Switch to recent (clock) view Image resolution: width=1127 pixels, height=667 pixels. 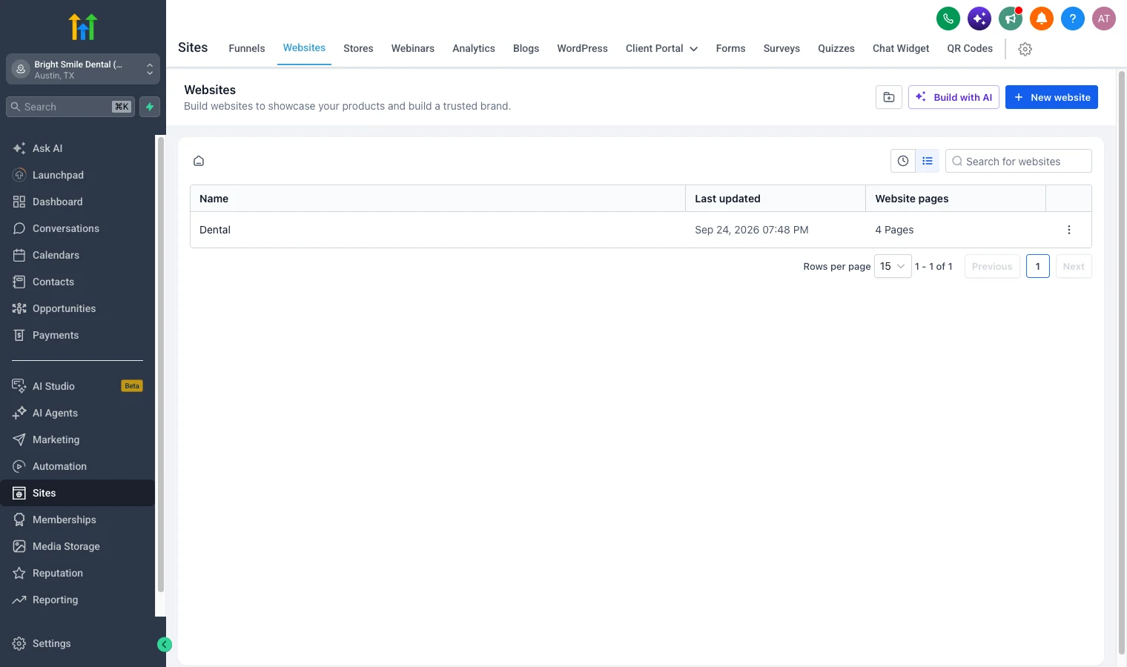[903, 161]
